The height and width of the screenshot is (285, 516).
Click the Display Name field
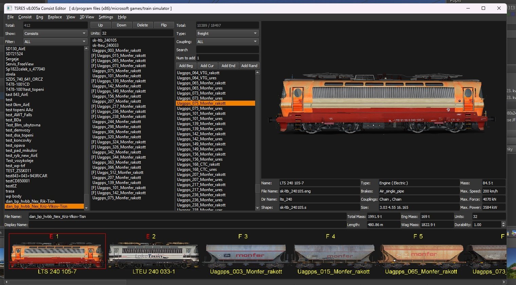187,225
